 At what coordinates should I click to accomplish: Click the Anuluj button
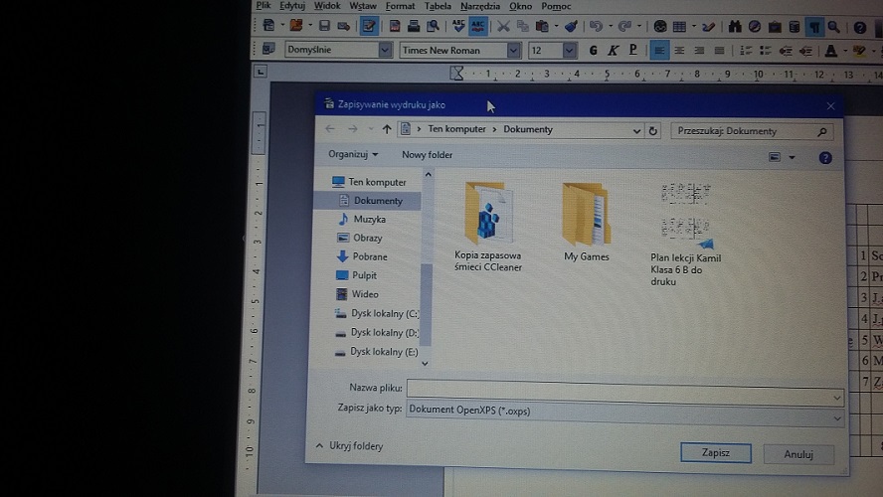coord(798,454)
